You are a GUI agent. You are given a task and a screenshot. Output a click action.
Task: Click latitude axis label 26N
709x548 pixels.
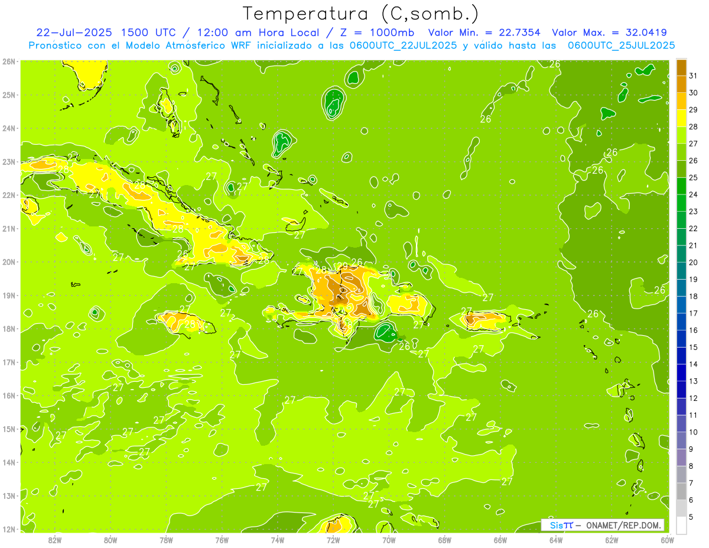9,61
